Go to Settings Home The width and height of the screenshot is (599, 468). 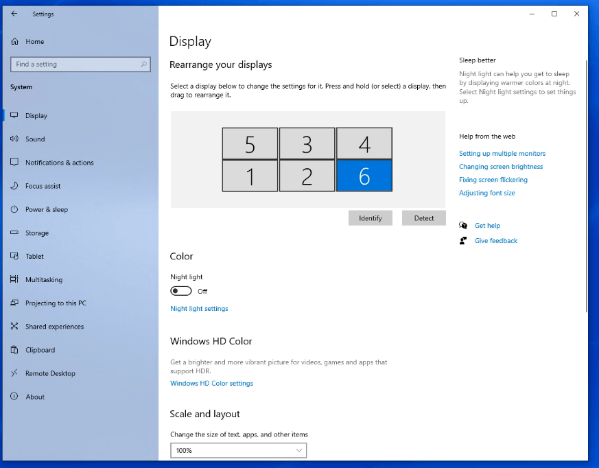(35, 42)
